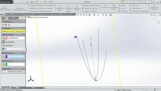
Task: Click Зеркальное отражение button
Action: [x=139, y=11]
